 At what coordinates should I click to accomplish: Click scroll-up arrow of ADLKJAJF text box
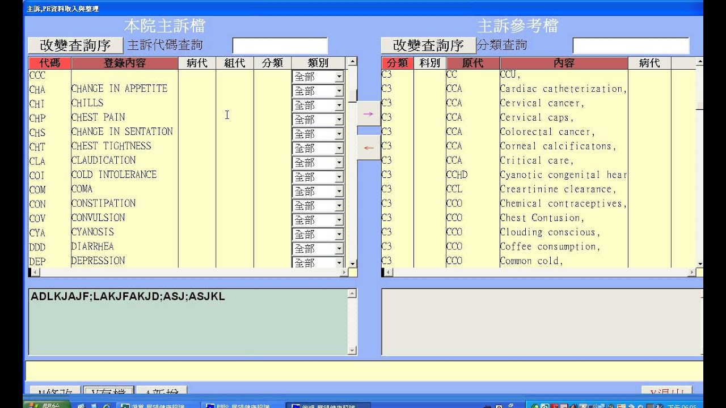[352, 294]
